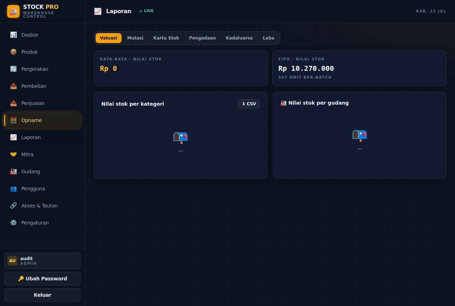
Task: Open Akses & Tautan
Action: [x=43, y=206]
